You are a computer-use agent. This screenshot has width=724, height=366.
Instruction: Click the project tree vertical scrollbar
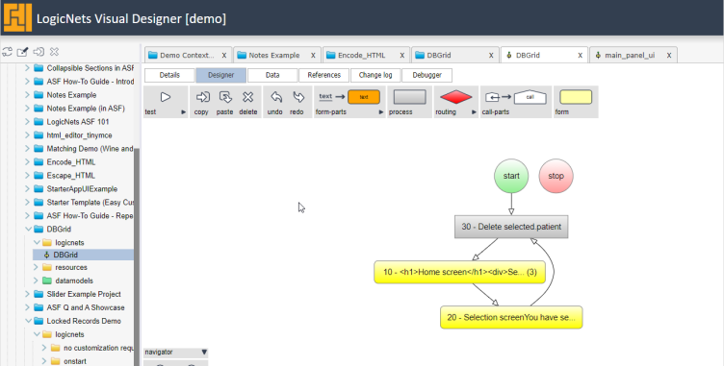[137, 256]
